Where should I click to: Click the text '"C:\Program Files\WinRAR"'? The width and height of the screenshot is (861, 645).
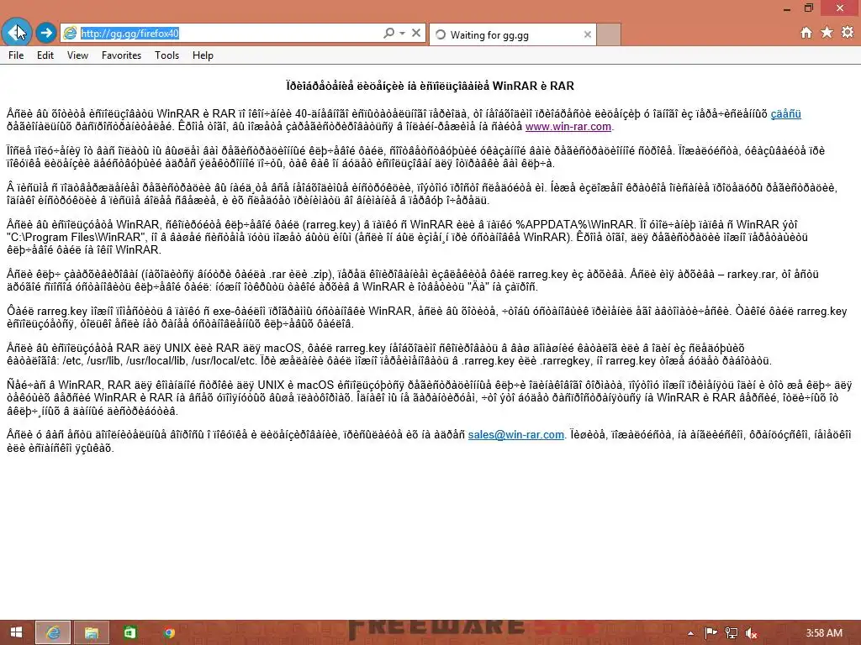(x=75, y=238)
